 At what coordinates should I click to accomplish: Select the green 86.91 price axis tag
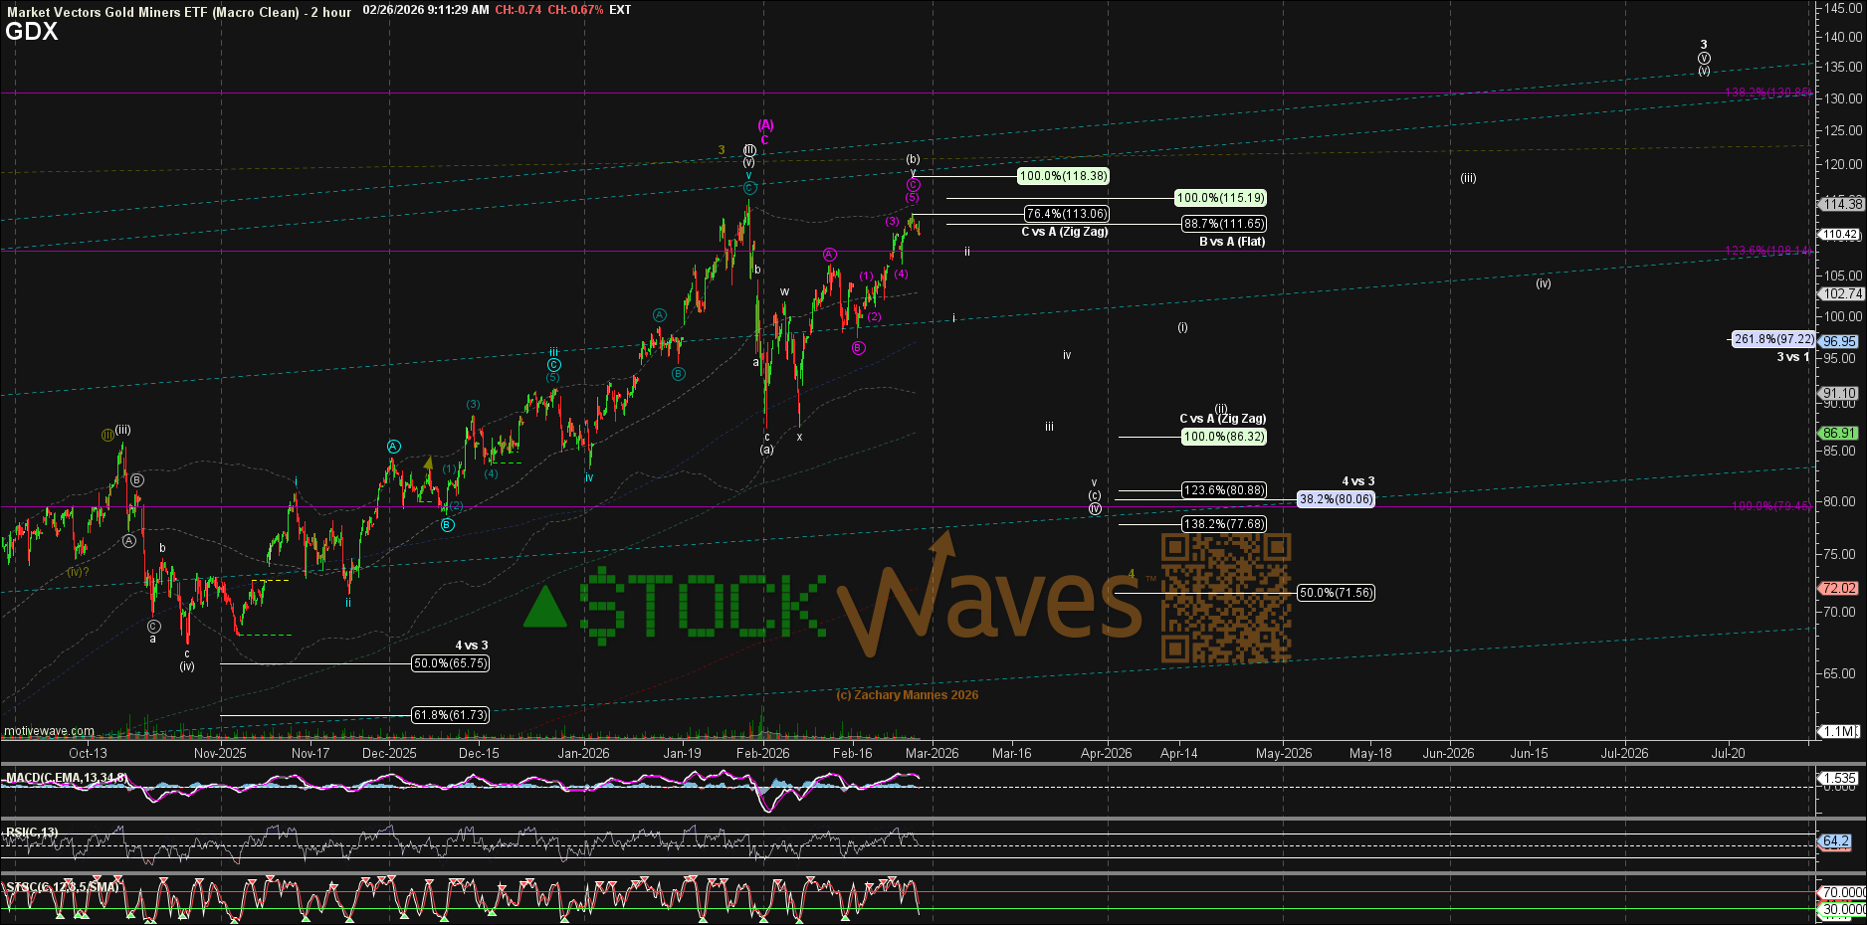[1838, 433]
